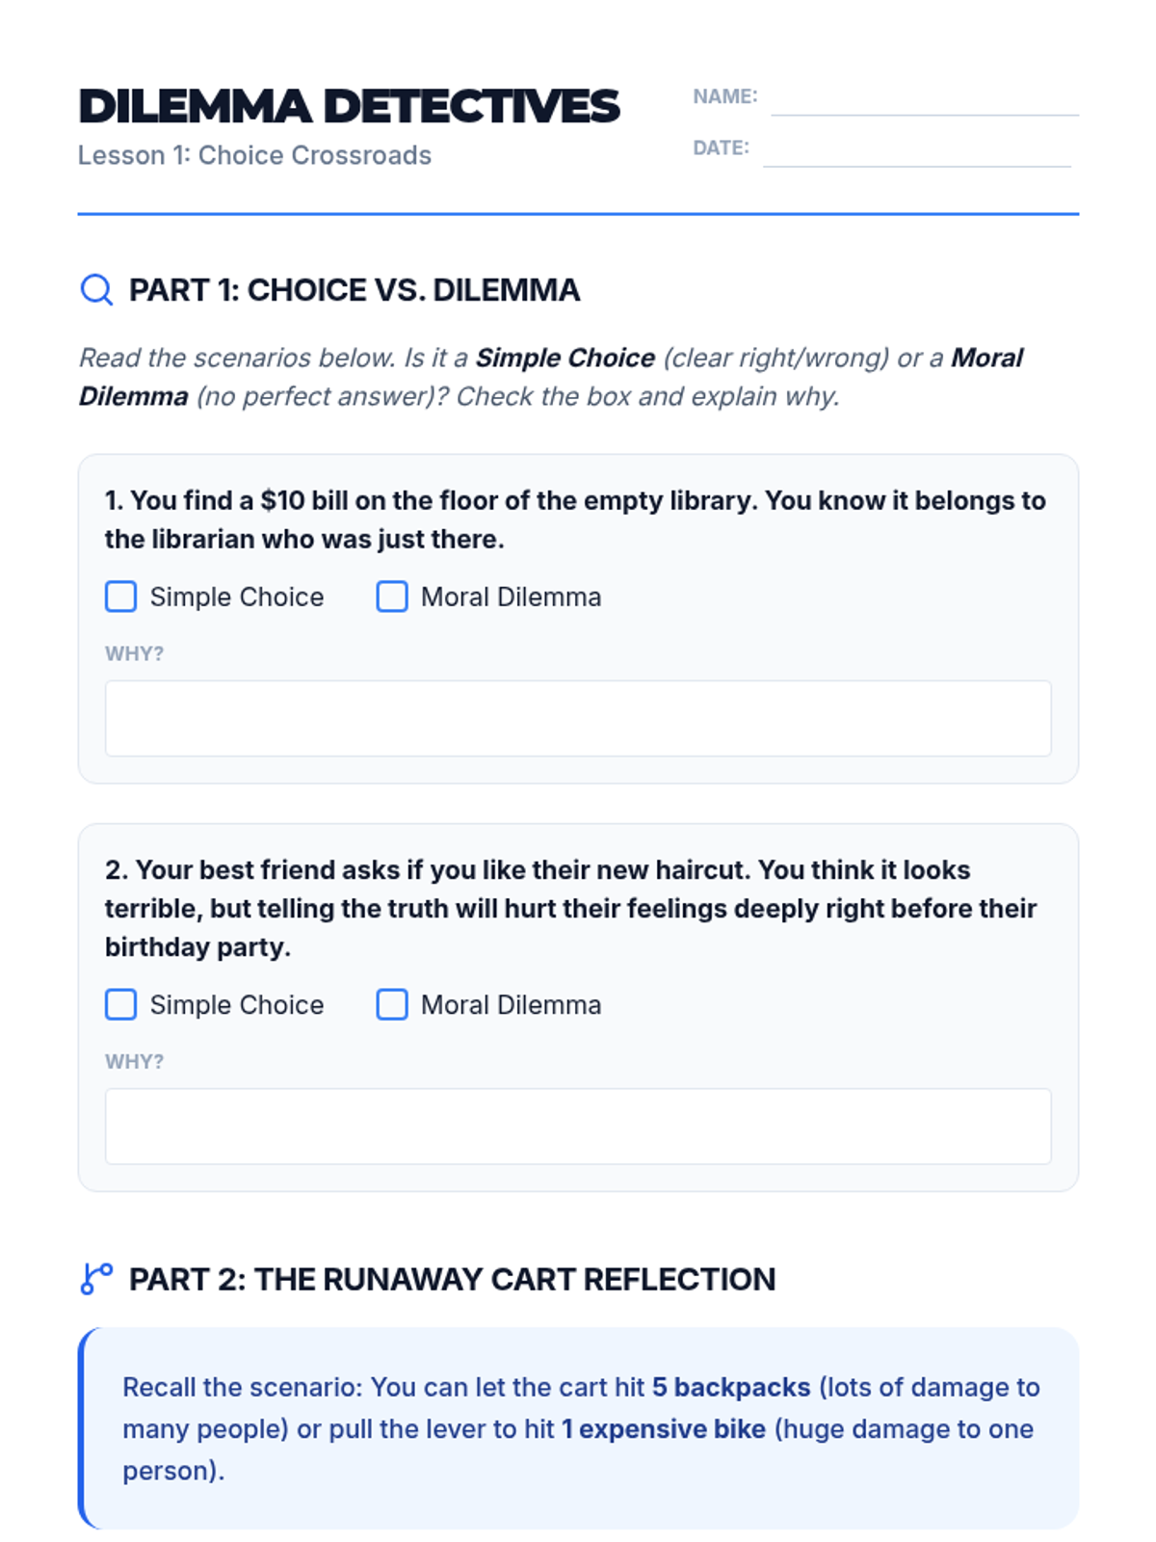Click the DILEMMA DETECTIVES title
Screen dimensions: 1156x1542
tap(349, 106)
